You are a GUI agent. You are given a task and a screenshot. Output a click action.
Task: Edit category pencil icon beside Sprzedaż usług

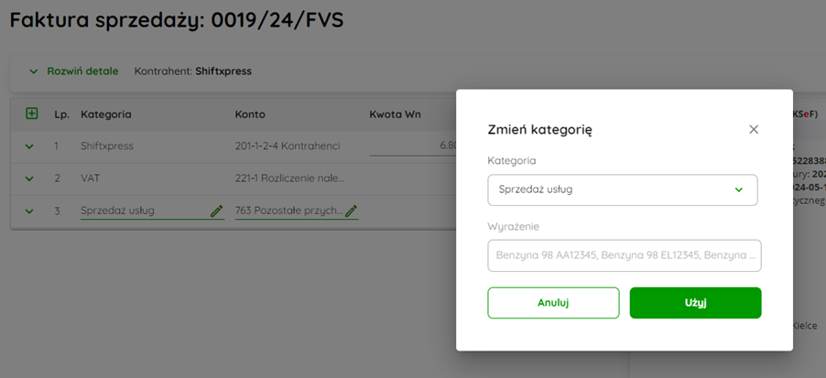[x=216, y=211]
